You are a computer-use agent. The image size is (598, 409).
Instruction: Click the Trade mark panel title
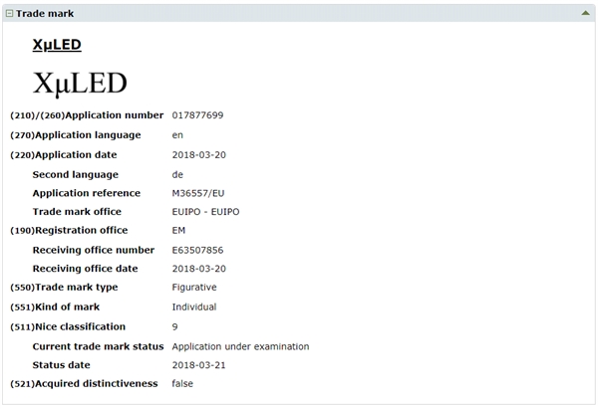click(45, 14)
